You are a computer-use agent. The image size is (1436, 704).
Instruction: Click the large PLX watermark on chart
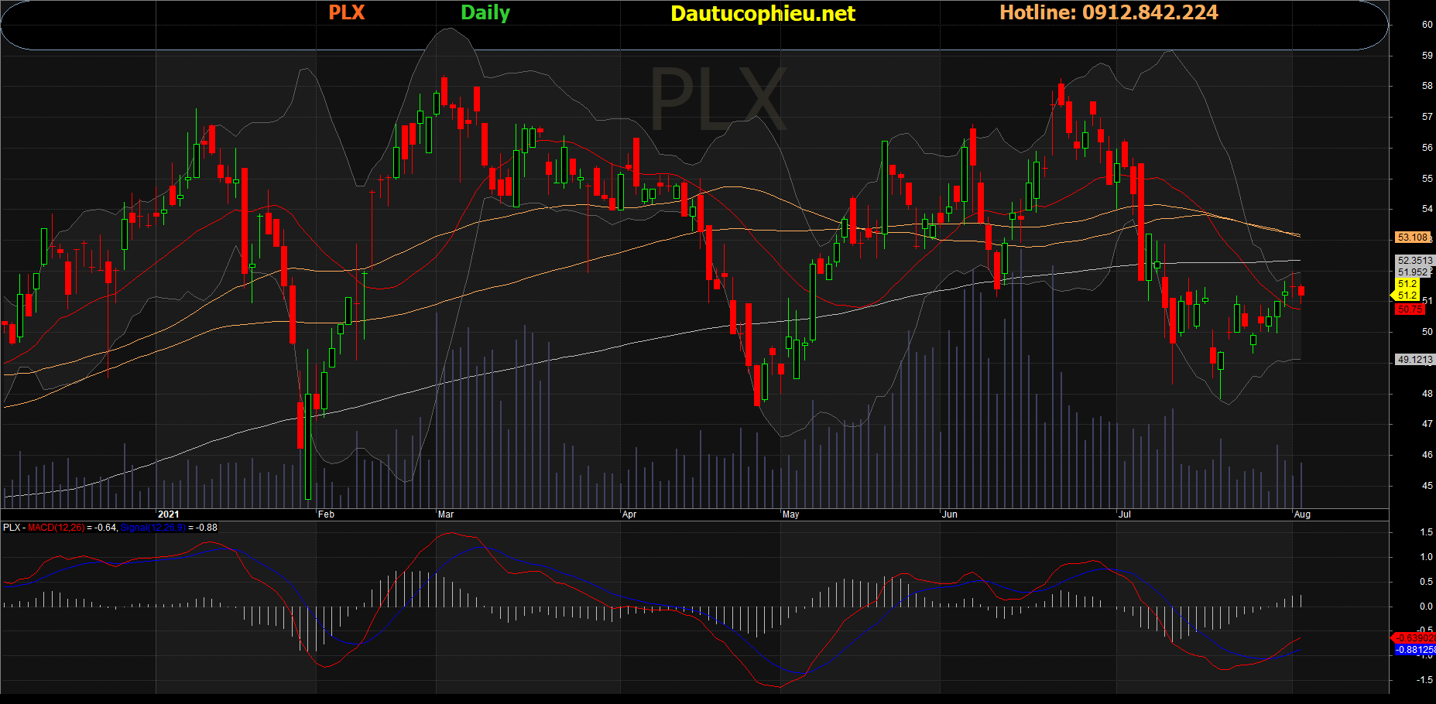(718, 101)
